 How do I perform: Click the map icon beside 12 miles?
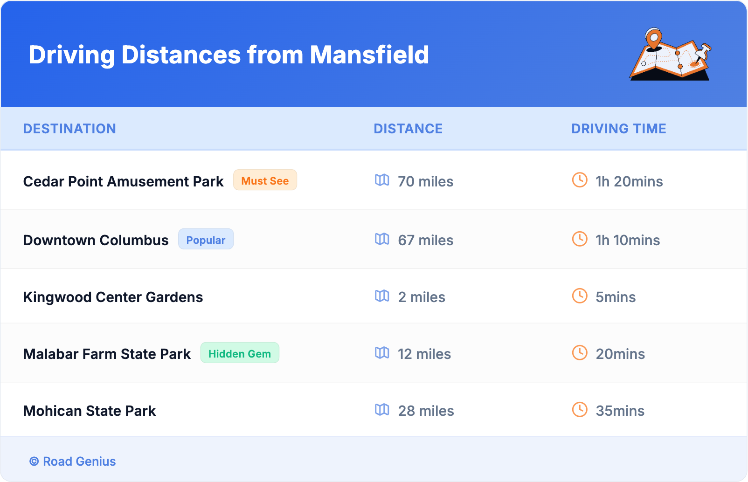[x=382, y=353]
